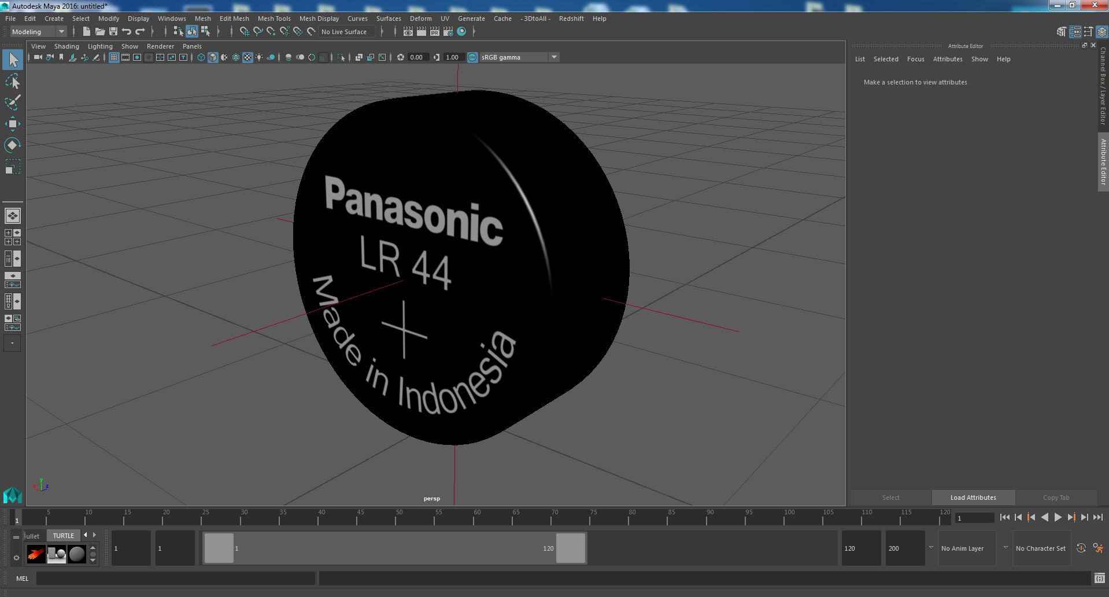Play the animation forwards

(1058, 518)
